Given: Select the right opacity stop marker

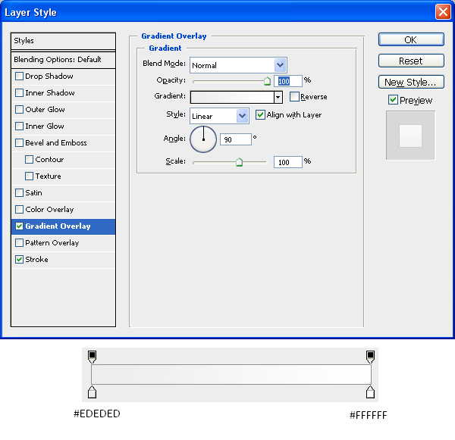Looking at the screenshot, I should coord(370,357).
